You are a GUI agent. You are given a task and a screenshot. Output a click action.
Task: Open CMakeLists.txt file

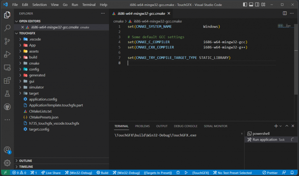pyautogui.click(x=62, y=111)
